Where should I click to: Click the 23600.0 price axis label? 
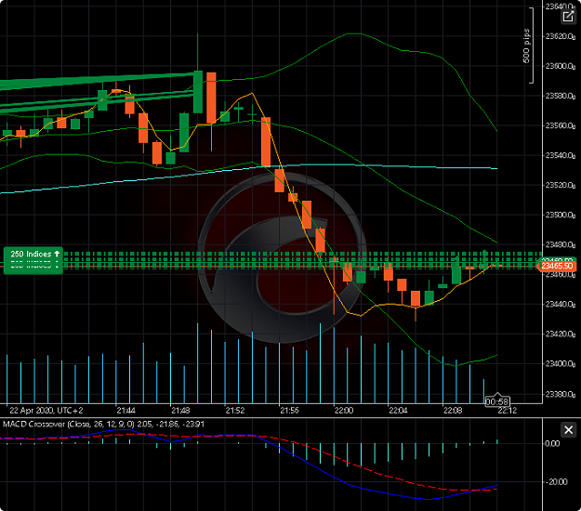(x=561, y=66)
